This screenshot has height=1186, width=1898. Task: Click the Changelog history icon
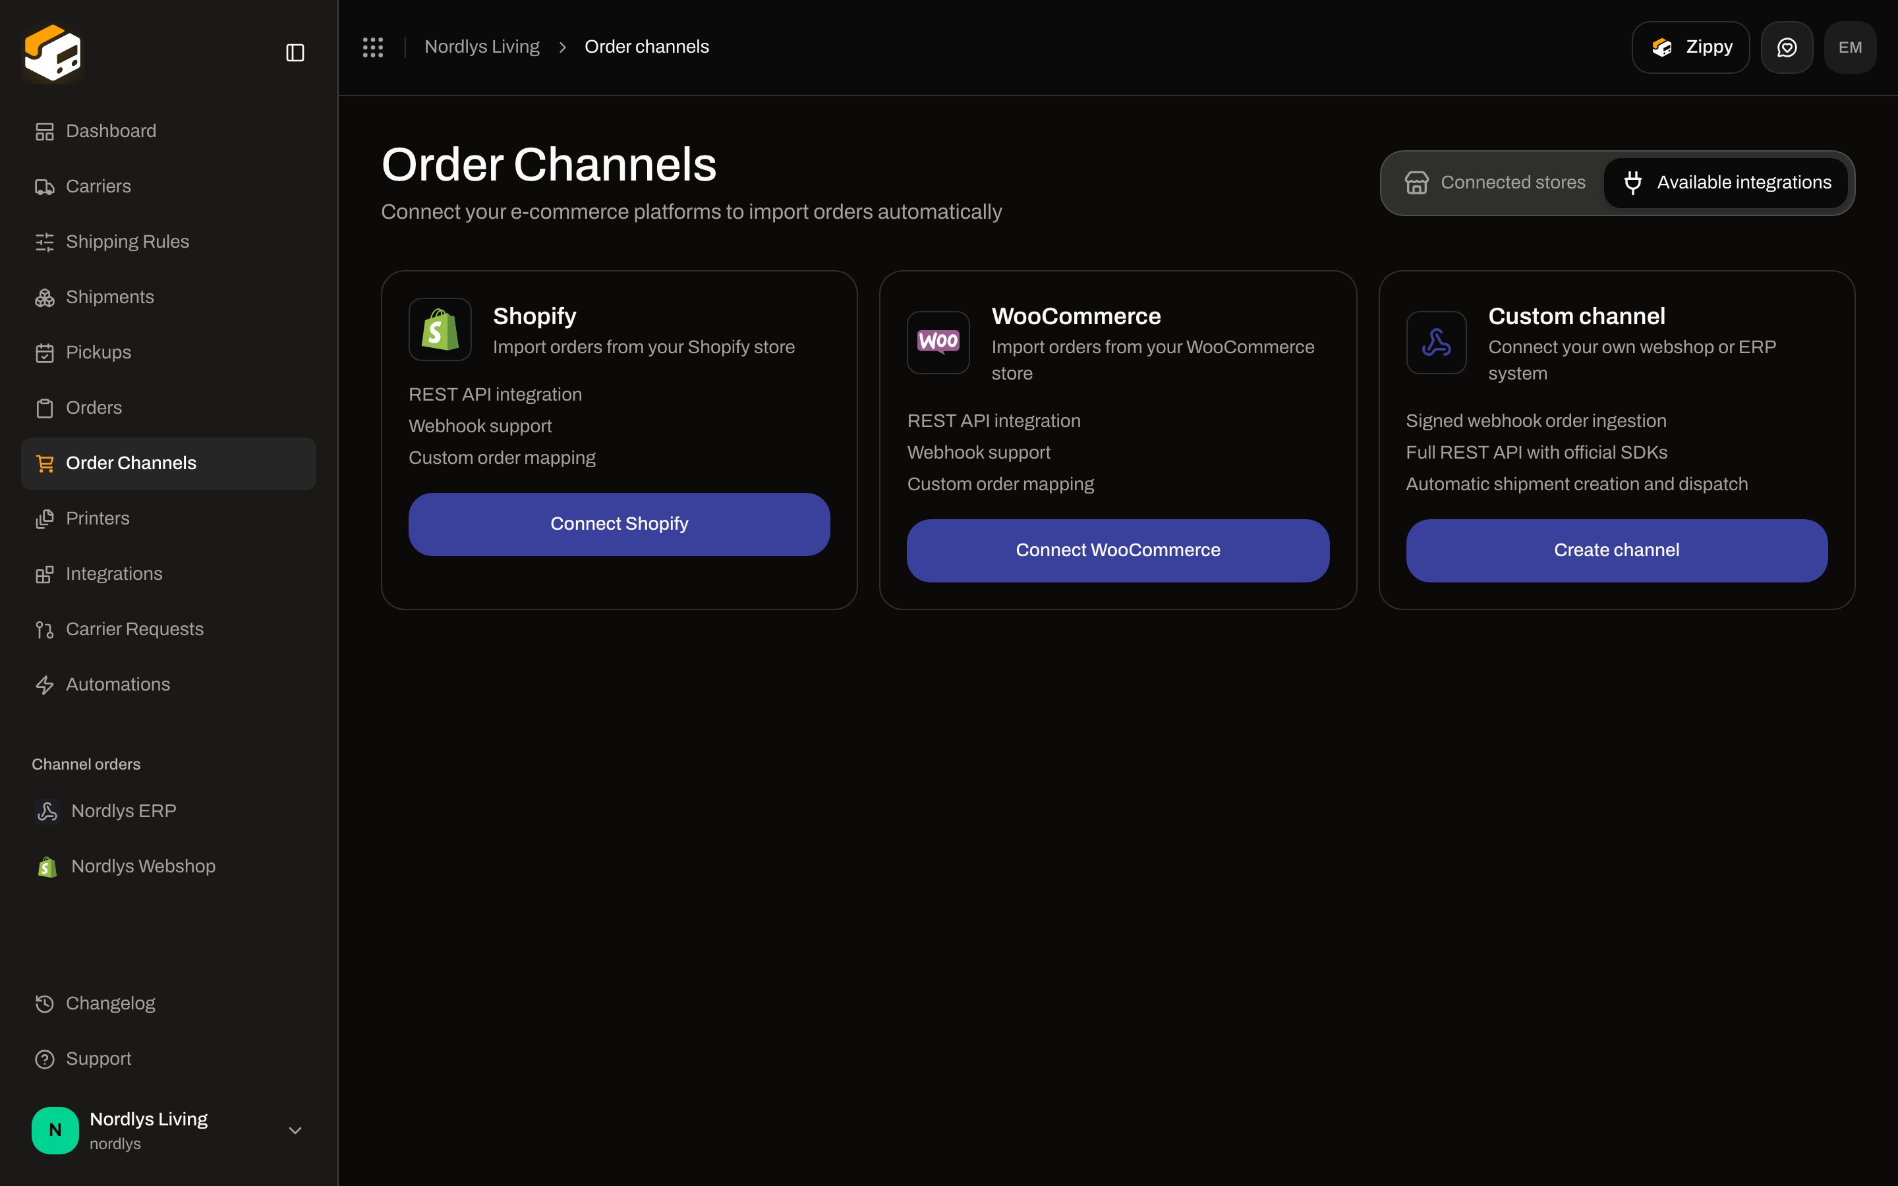point(45,1004)
